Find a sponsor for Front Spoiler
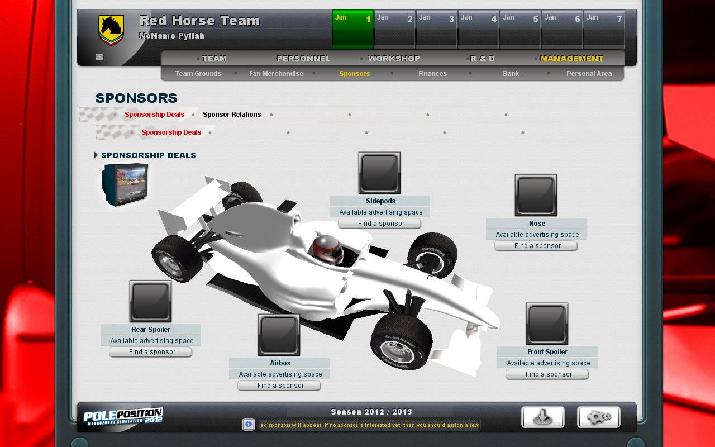The height and width of the screenshot is (447, 715). click(x=547, y=374)
